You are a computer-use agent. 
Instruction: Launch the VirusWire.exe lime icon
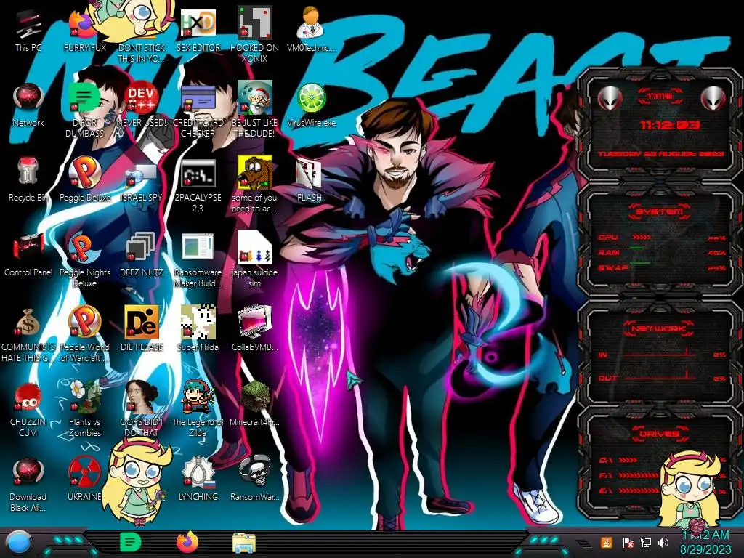click(x=311, y=99)
